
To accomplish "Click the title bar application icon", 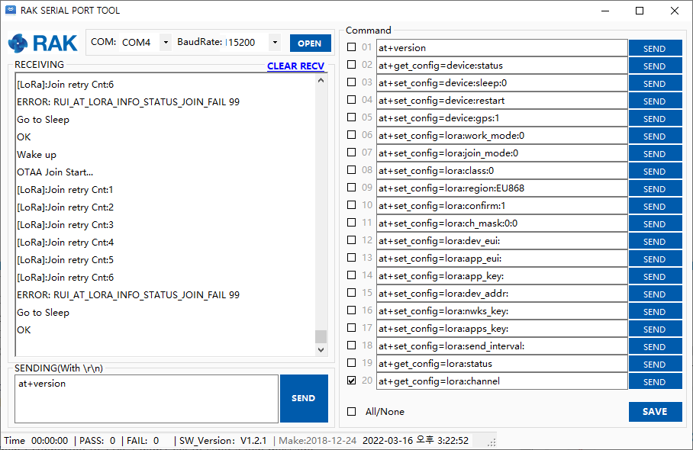I will (x=11, y=11).
